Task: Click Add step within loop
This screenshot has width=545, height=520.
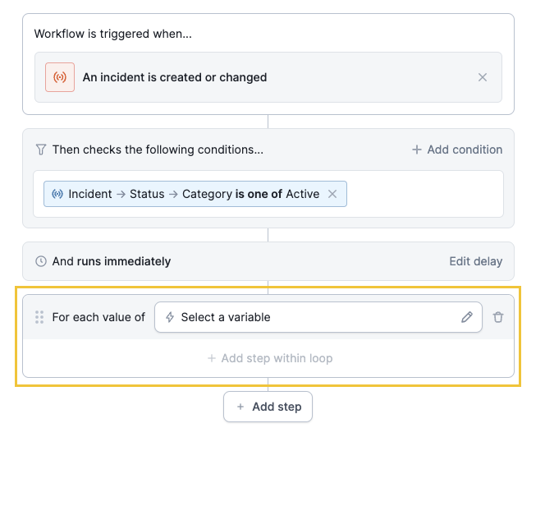Action: click(x=269, y=358)
